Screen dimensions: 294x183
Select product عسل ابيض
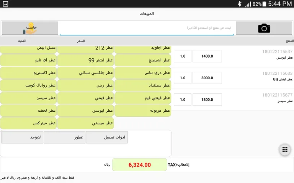(x=28, y=50)
